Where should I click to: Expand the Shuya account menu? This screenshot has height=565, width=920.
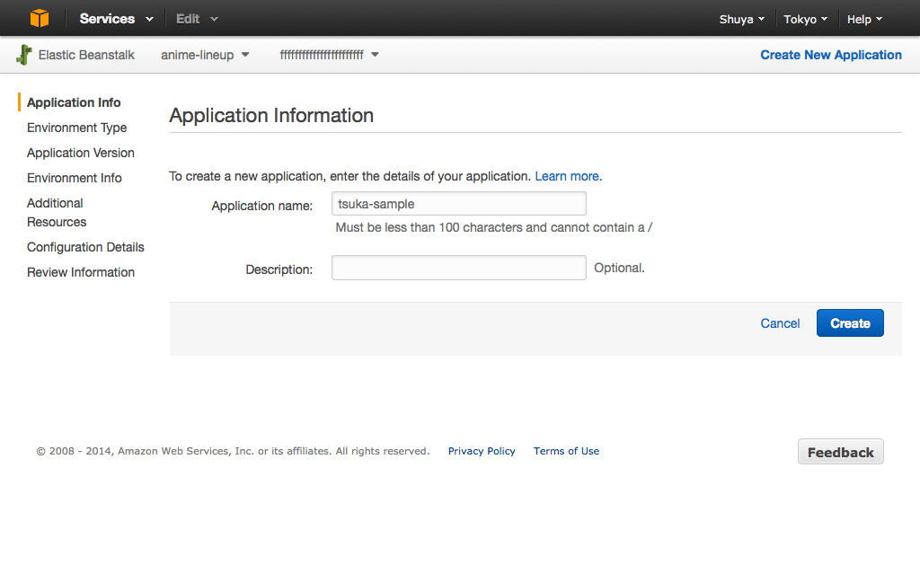click(741, 19)
